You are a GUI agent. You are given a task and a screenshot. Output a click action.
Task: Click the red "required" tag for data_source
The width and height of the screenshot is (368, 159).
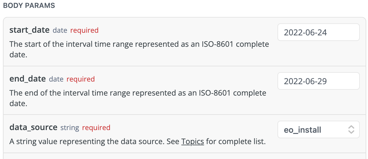click(x=96, y=128)
